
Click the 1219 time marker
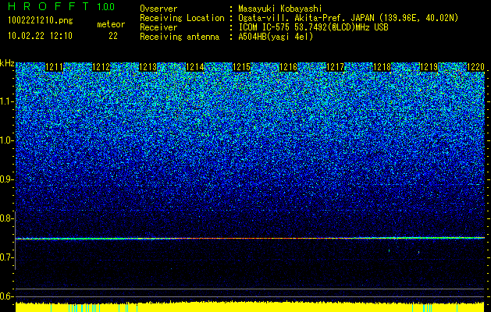point(429,67)
